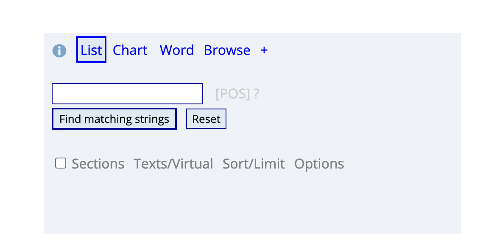480x234 pixels.
Task: Click the empty area below the Sections row
Action: [252, 203]
